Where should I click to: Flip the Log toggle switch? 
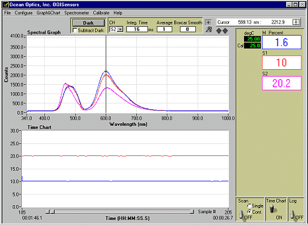click(292, 214)
